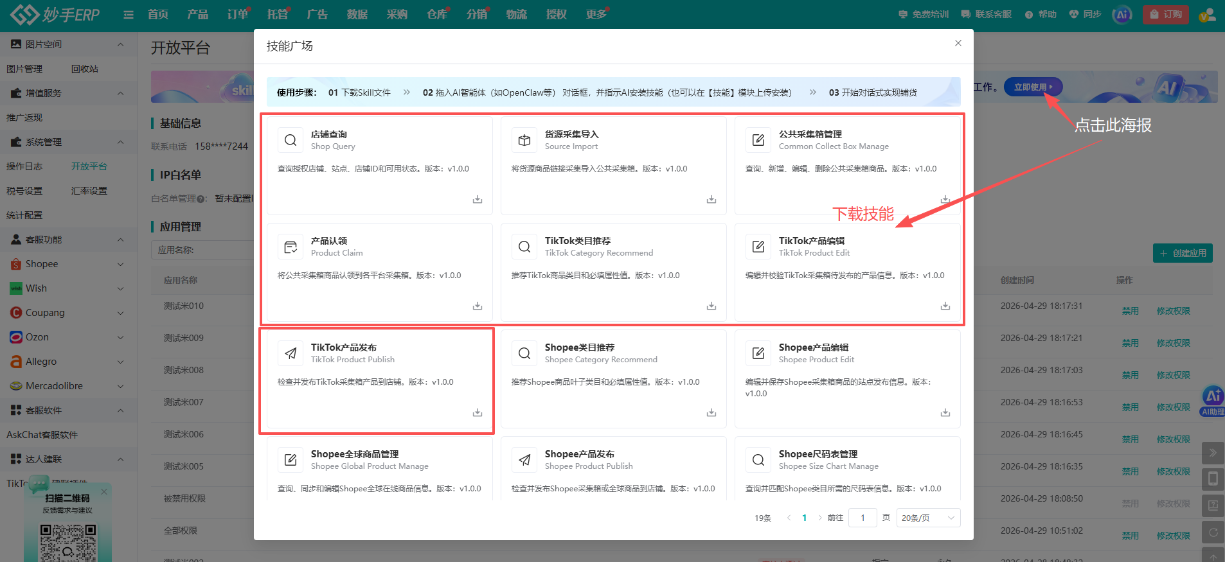
Task: Download the TikTok类目推荐 skill
Action: click(x=711, y=306)
